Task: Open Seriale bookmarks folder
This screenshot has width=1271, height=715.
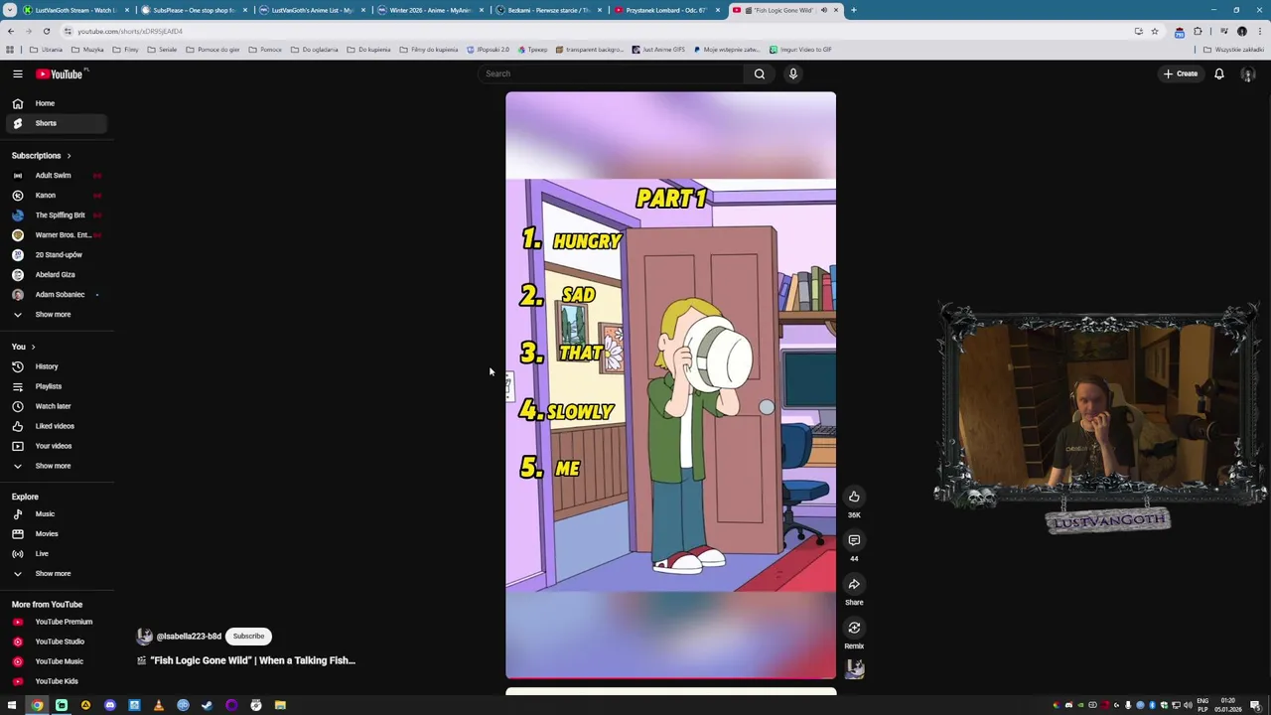Action: pos(162,50)
